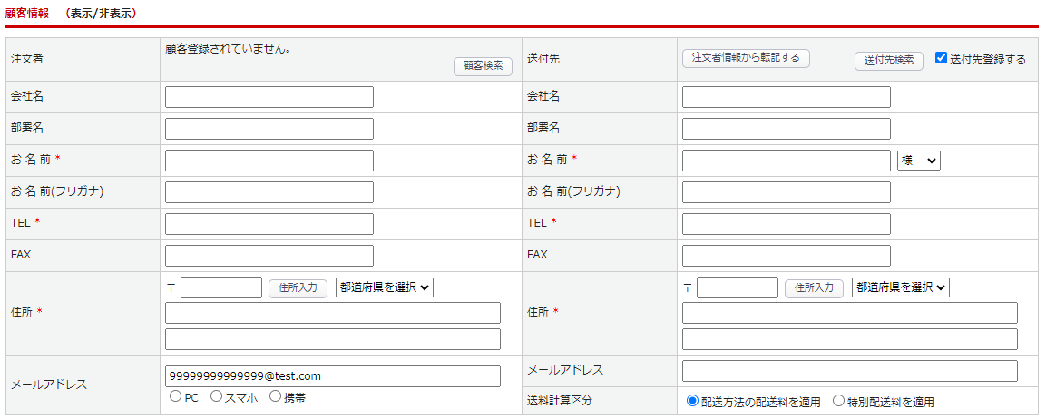Image resolution: width=1046 pixels, height=419 pixels.
Task: Click the 顧客検索 button
Action: tap(483, 65)
